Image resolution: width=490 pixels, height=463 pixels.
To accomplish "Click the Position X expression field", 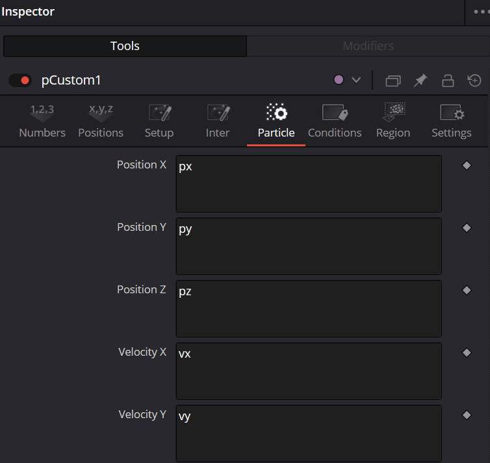I will [309, 184].
